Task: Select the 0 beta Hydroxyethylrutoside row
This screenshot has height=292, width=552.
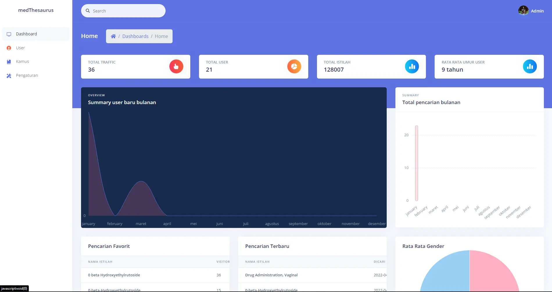Action: 114,275
